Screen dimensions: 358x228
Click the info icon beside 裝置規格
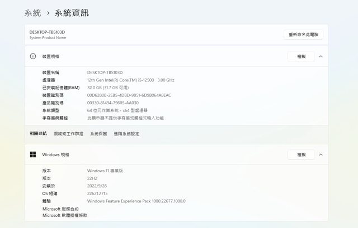(x=33, y=56)
